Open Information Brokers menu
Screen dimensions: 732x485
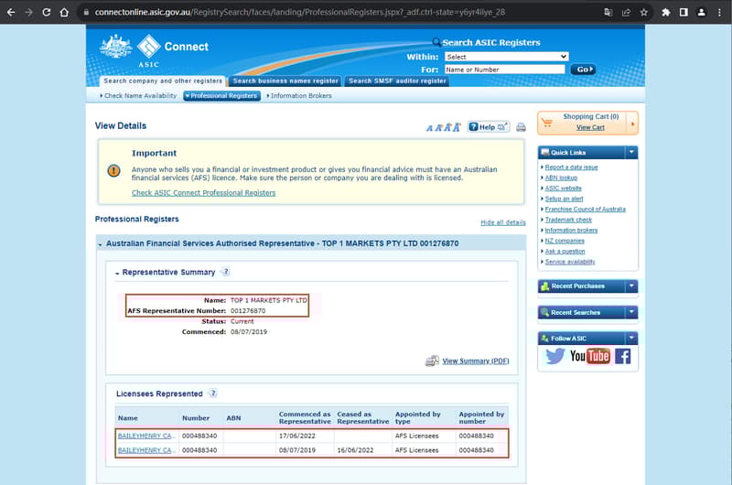[x=299, y=96]
